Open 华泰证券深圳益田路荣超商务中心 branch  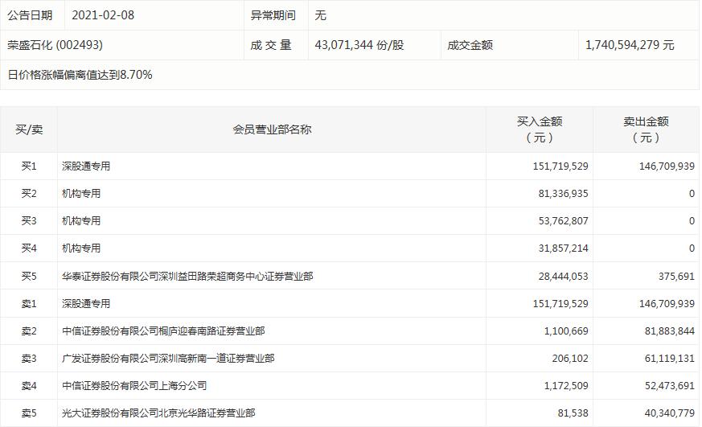coord(187,276)
